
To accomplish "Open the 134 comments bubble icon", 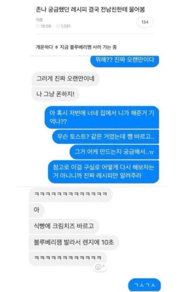I will coord(145,22).
